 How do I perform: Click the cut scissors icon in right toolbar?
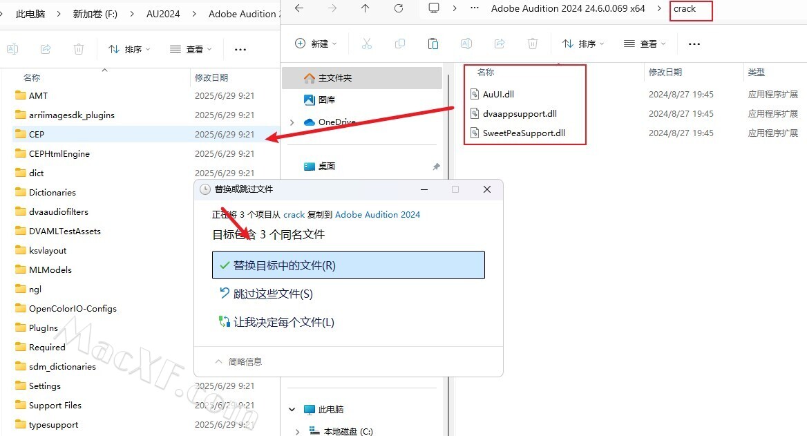click(366, 44)
